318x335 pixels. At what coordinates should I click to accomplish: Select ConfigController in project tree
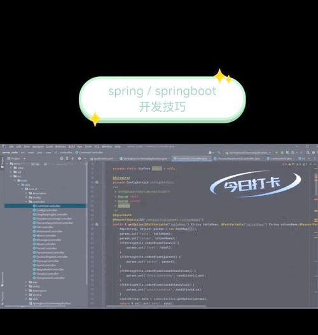point(46,210)
